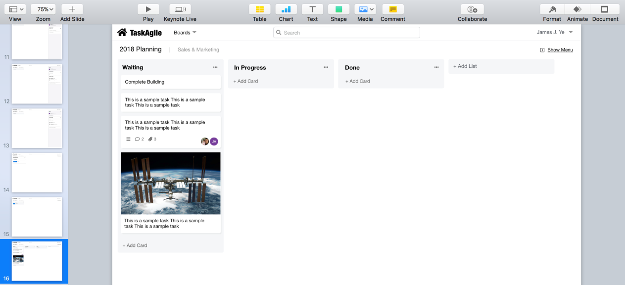Image resolution: width=625 pixels, height=285 pixels.
Task: Click the Search input field
Action: pyautogui.click(x=346, y=33)
